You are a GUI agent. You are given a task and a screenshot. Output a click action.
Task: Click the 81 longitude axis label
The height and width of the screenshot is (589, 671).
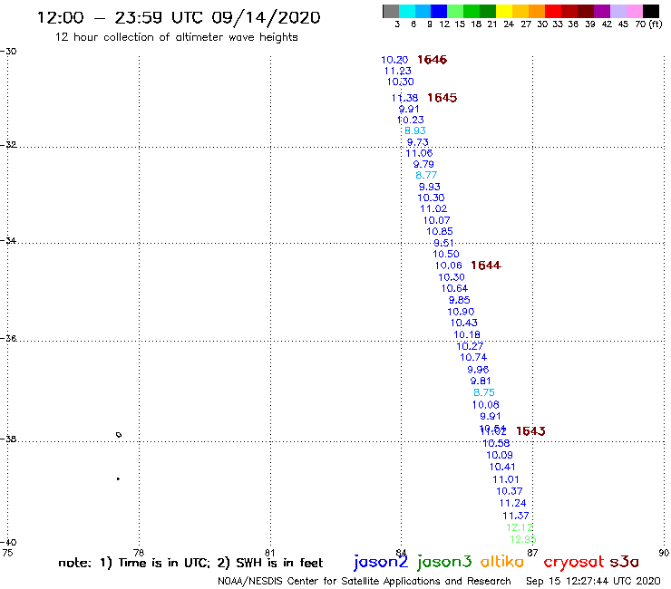click(270, 553)
